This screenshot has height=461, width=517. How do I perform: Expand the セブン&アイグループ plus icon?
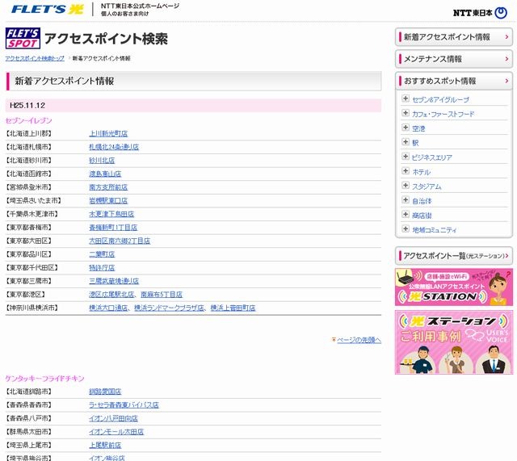(x=406, y=98)
